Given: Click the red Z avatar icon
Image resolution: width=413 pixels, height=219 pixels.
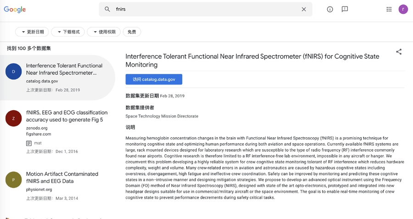Looking at the screenshot, I should [x=13, y=118].
